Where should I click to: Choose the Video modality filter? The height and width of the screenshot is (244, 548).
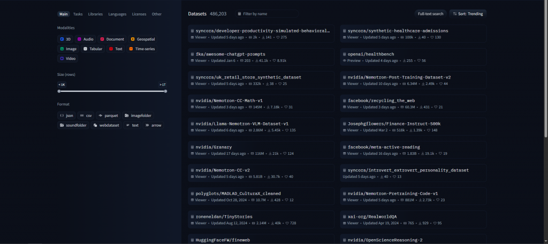[67, 59]
